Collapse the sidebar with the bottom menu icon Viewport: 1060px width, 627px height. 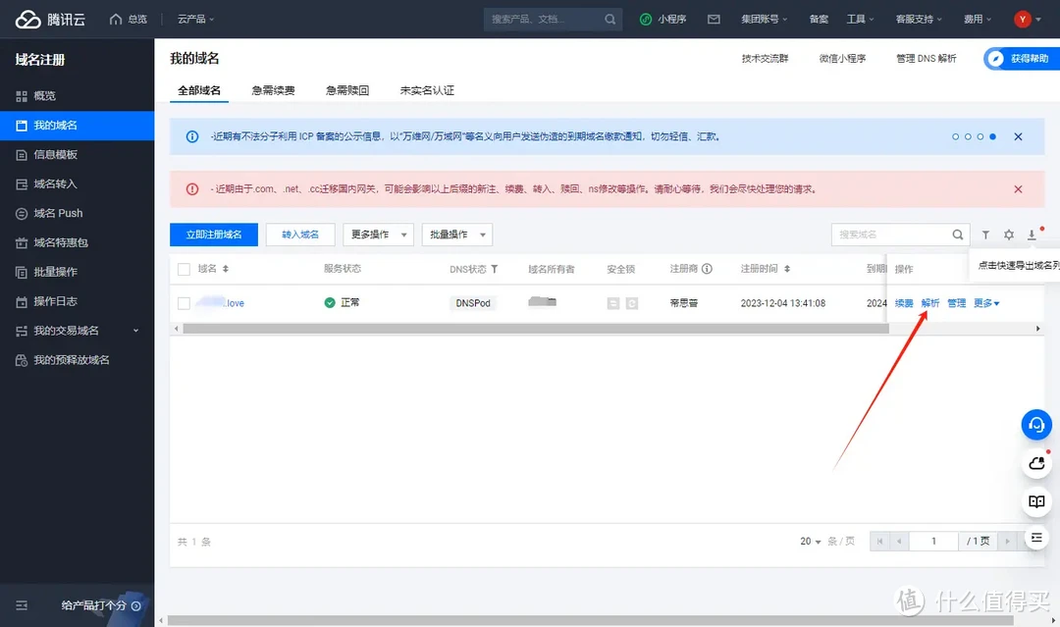(x=22, y=605)
